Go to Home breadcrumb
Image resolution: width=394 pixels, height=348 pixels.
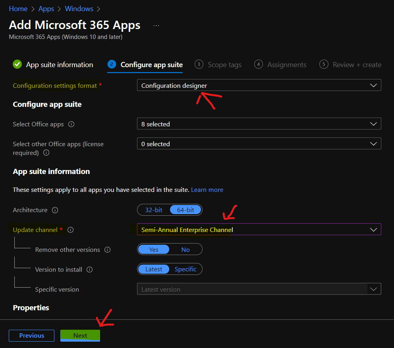pos(18,9)
